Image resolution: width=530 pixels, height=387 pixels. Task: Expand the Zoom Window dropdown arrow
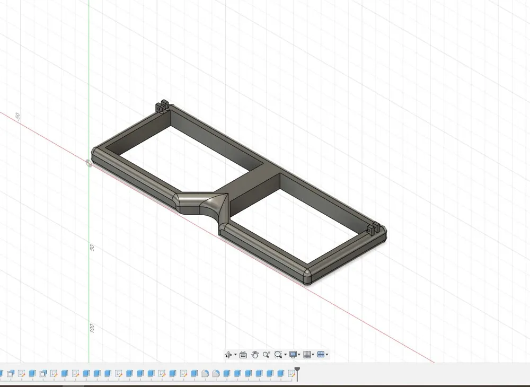pyautogui.click(x=286, y=355)
